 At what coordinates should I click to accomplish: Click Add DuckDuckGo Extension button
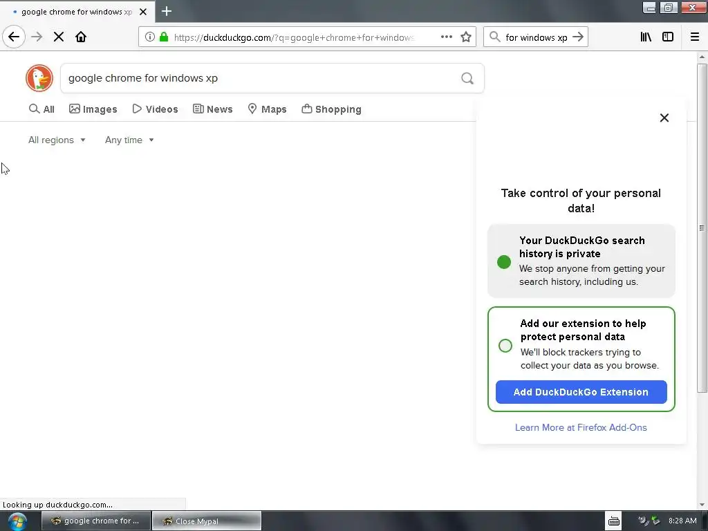pyautogui.click(x=581, y=392)
